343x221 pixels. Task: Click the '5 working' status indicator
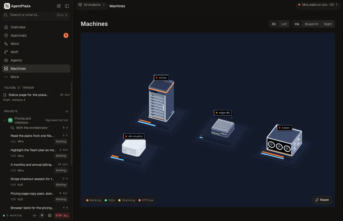point(12,215)
